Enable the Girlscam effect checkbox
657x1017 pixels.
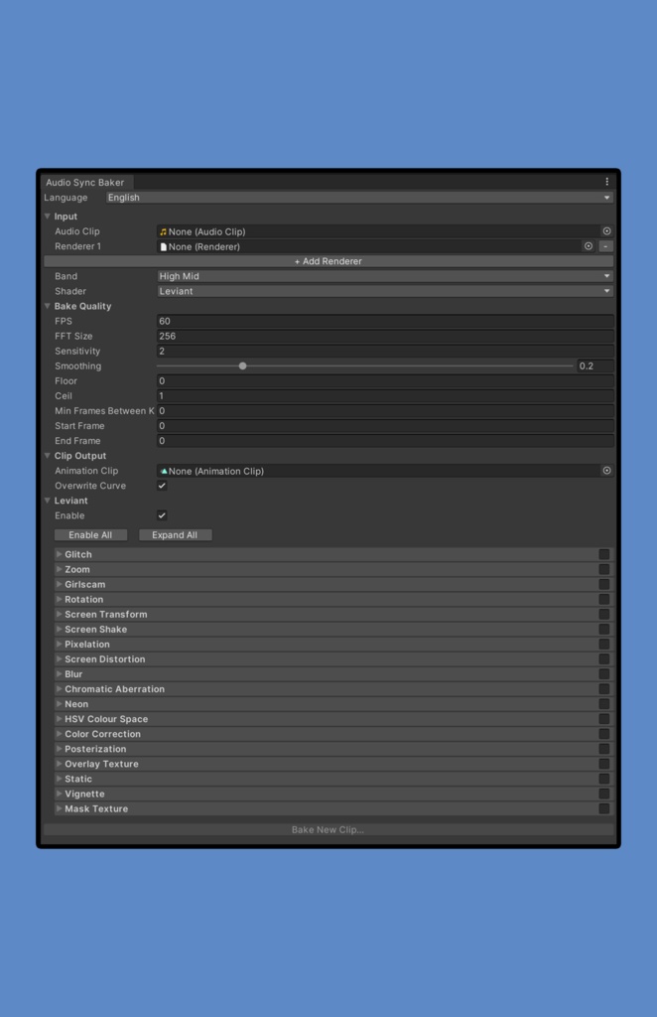(603, 584)
